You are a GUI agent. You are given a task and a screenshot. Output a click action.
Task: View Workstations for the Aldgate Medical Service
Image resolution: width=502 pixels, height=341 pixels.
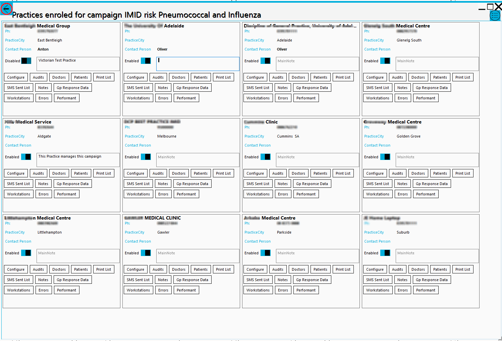[18, 194]
